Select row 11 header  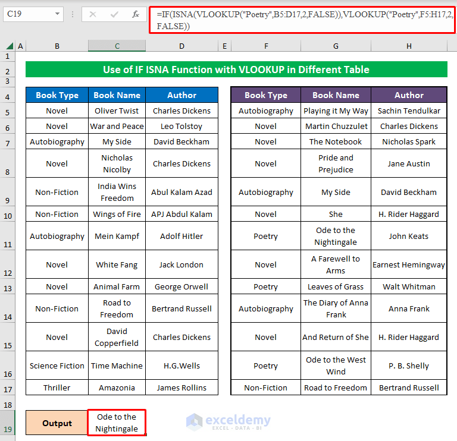coord(8,236)
